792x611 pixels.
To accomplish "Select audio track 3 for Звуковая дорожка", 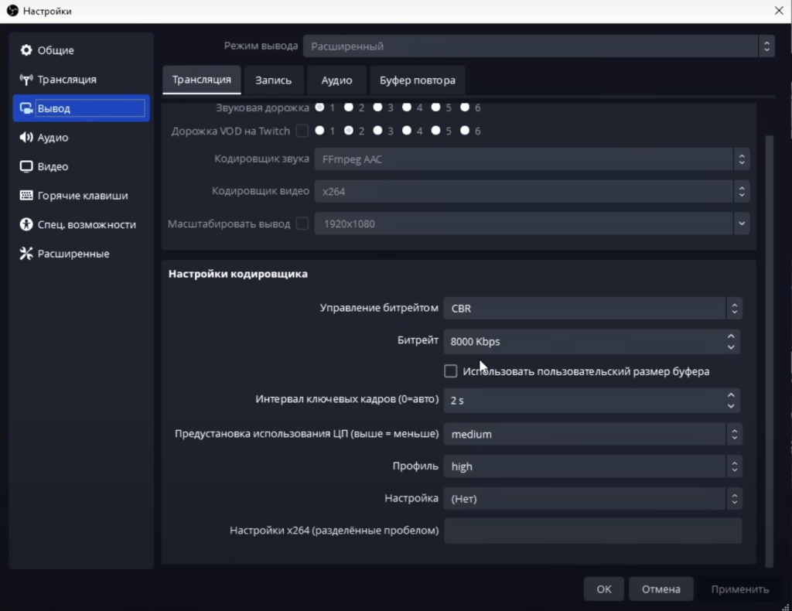I will (x=377, y=107).
